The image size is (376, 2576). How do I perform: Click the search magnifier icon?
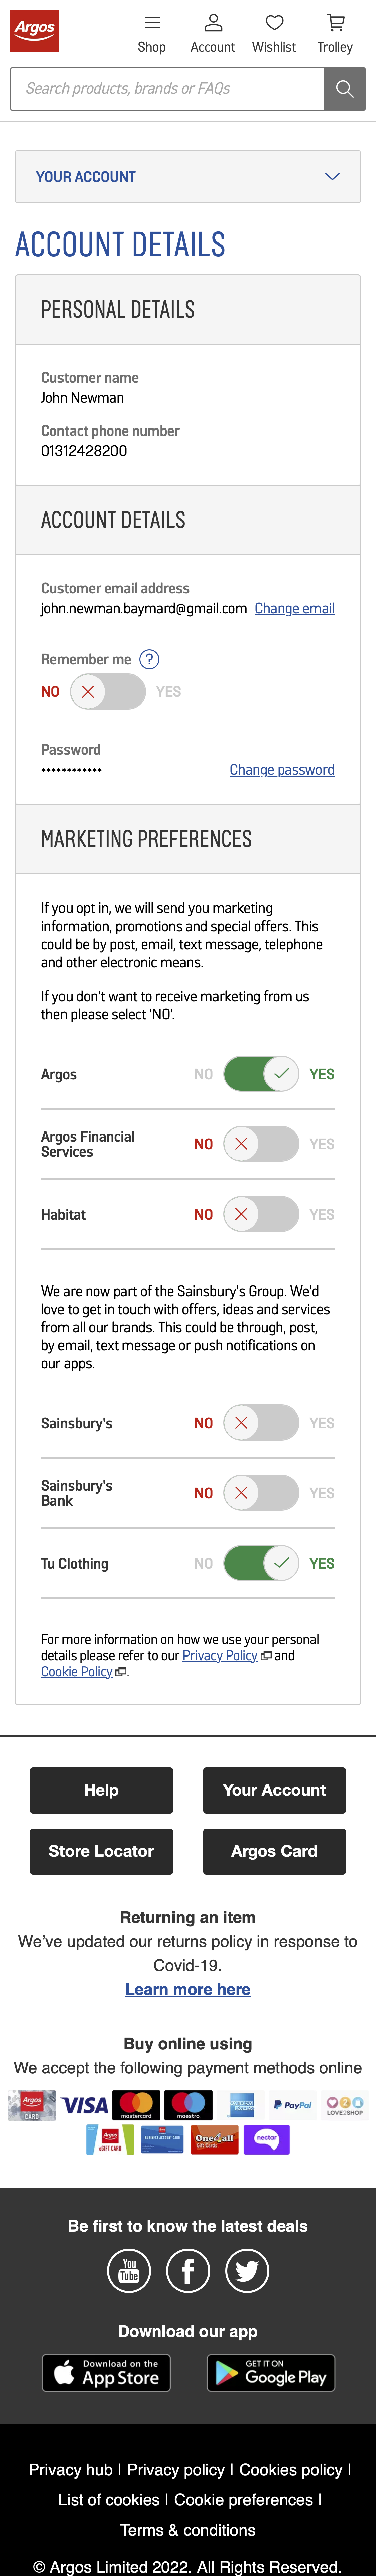pos(344,88)
